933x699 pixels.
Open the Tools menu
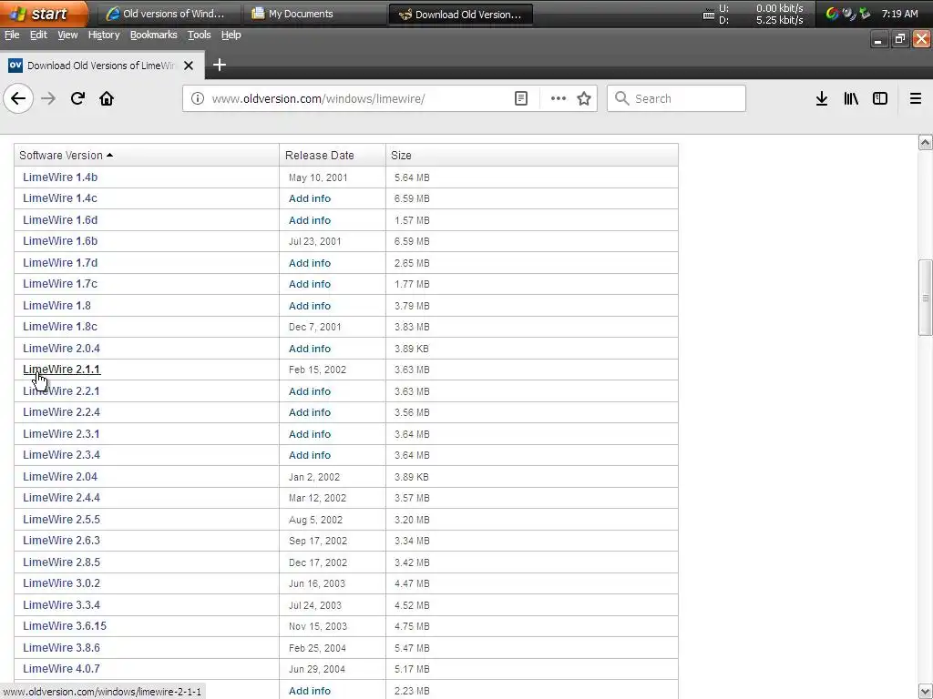click(x=200, y=35)
